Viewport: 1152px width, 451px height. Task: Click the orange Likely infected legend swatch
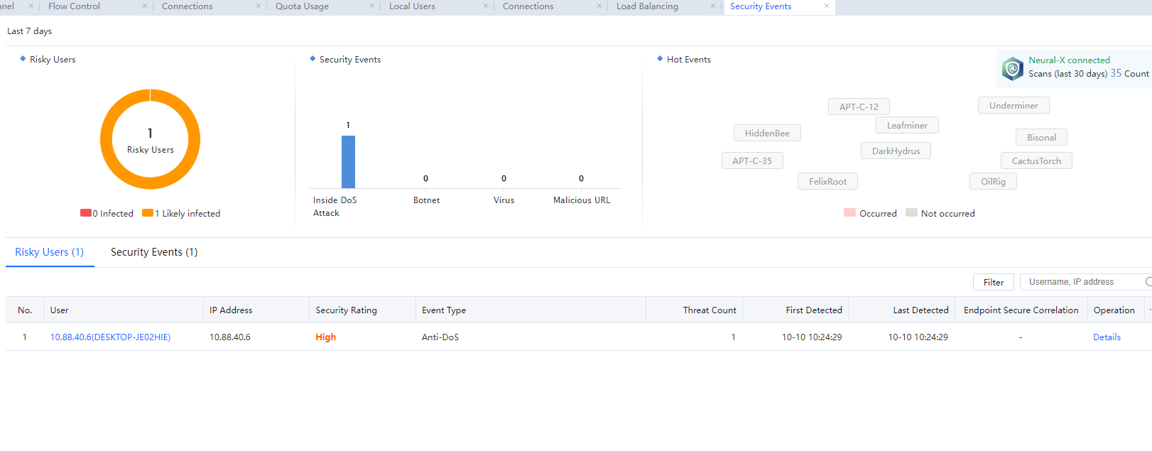pos(148,213)
